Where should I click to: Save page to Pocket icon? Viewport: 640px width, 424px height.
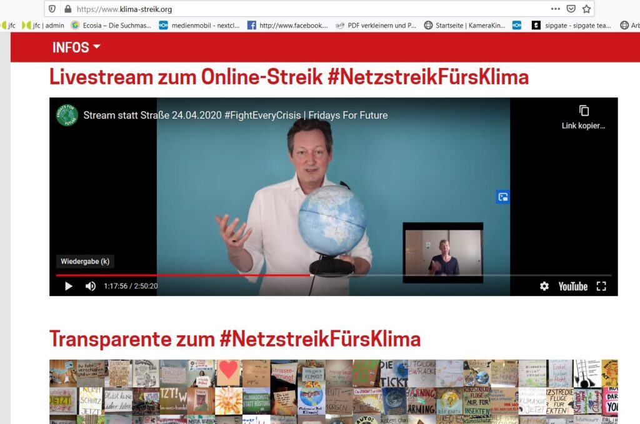[x=571, y=9]
